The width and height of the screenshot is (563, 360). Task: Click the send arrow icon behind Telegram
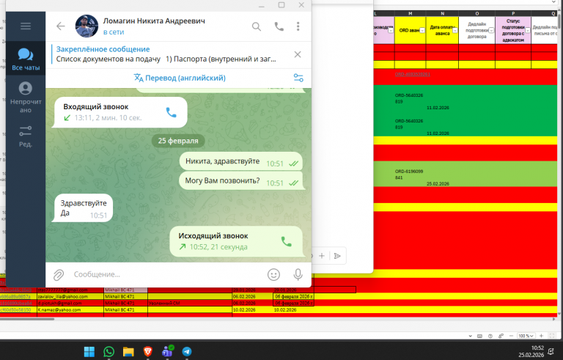tap(337, 256)
